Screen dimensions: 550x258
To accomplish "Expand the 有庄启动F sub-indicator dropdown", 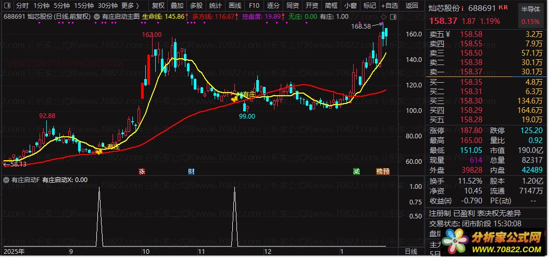I will click(x=6, y=180).
